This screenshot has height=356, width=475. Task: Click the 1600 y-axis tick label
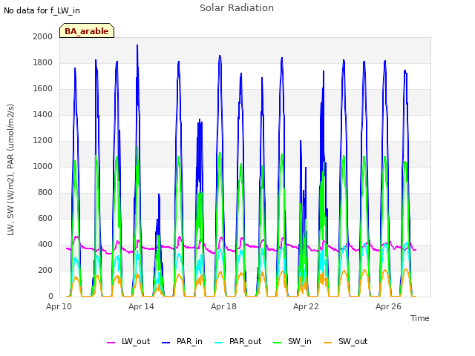pos(43,89)
